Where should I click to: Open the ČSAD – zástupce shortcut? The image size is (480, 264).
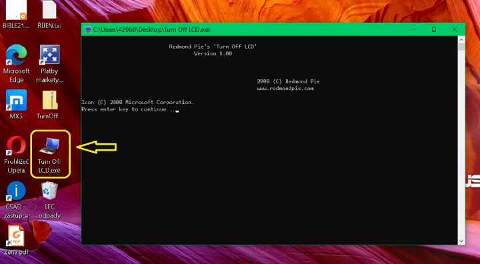16,200
